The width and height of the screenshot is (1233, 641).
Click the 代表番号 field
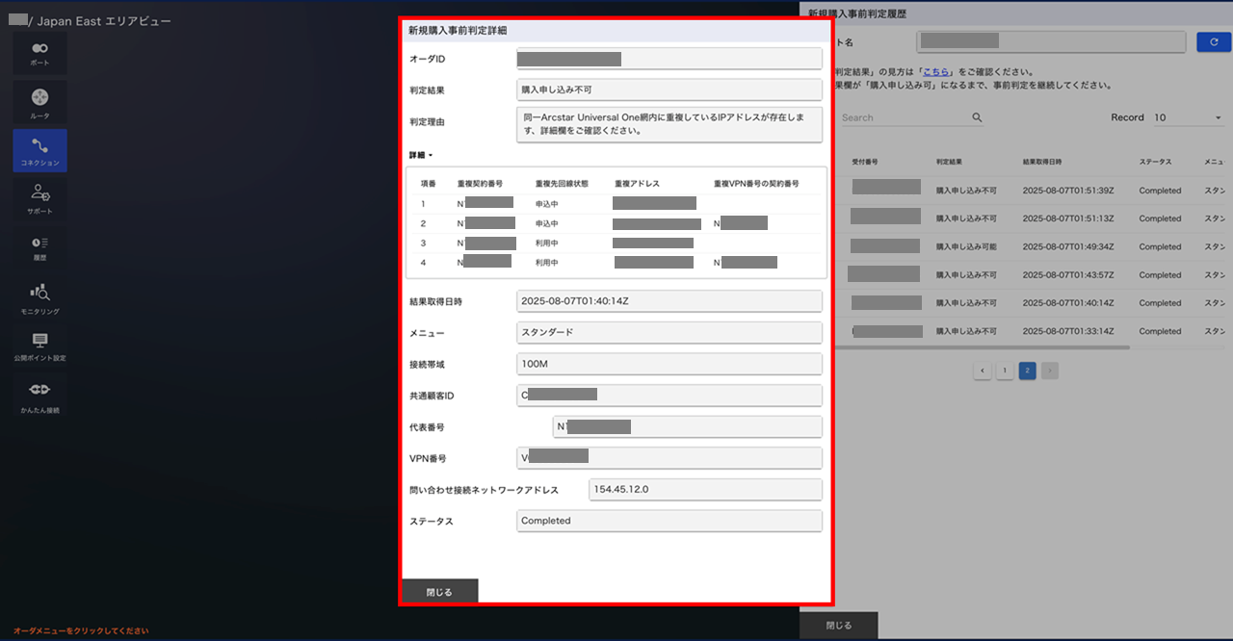point(688,426)
